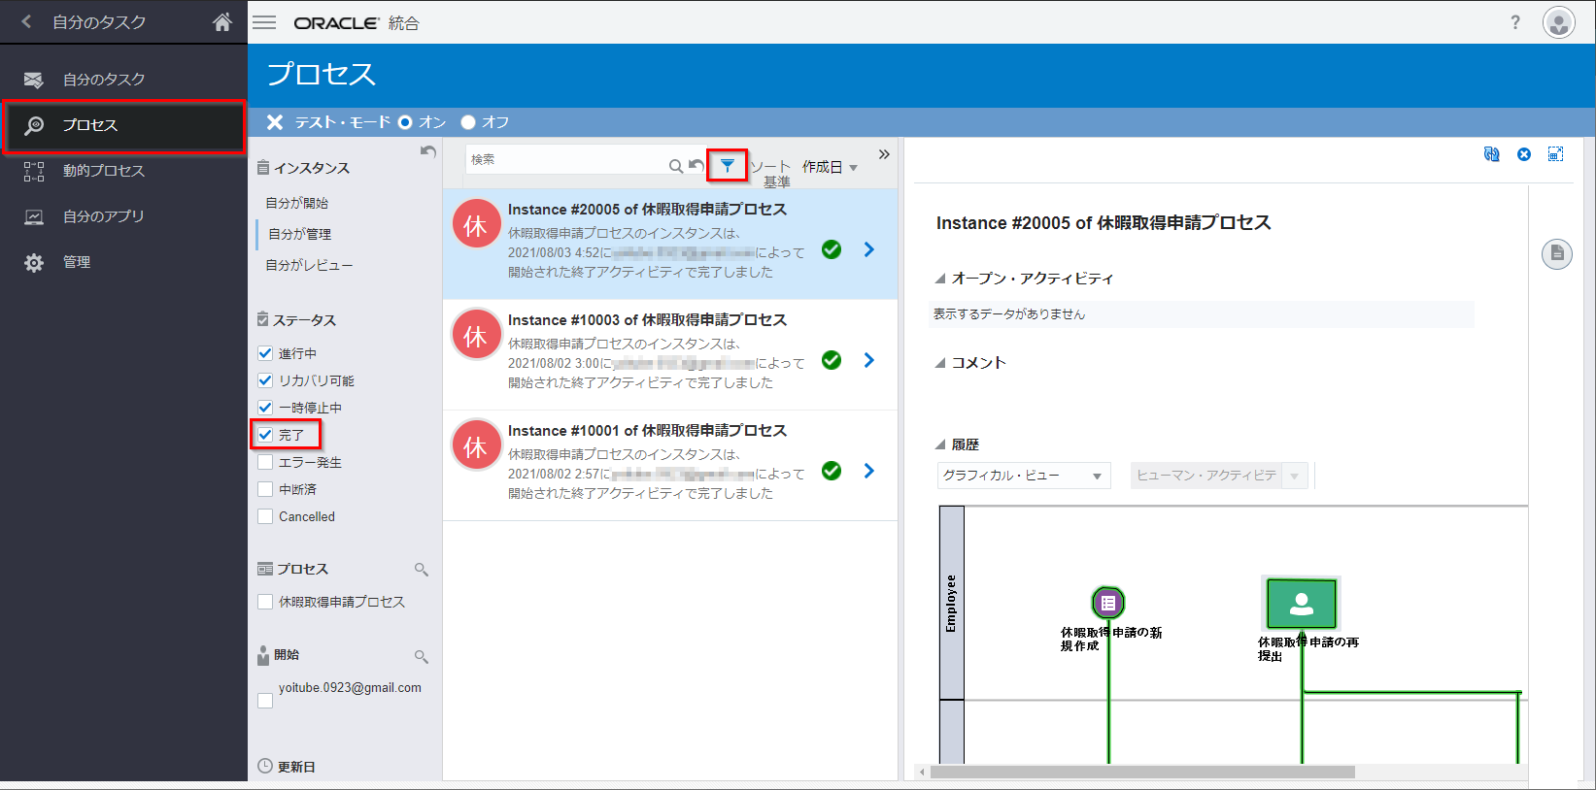Open the hamburger navigation menu
Image resolution: width=1596 pixels, height=790 pixels.
265,22
